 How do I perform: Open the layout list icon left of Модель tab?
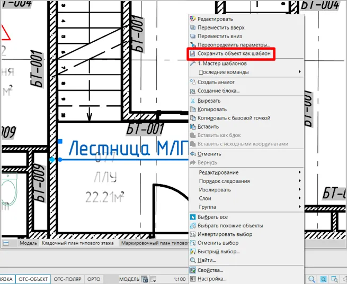pyautogui.click(x=6, y=244)
